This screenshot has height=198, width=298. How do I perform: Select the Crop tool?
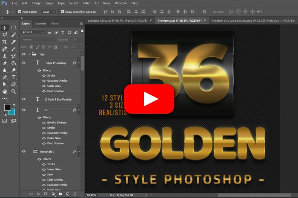pyautogui.click(x=5, y=42)
